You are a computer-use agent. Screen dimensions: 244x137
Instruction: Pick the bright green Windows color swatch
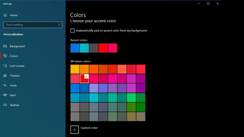tap(131, 97)
